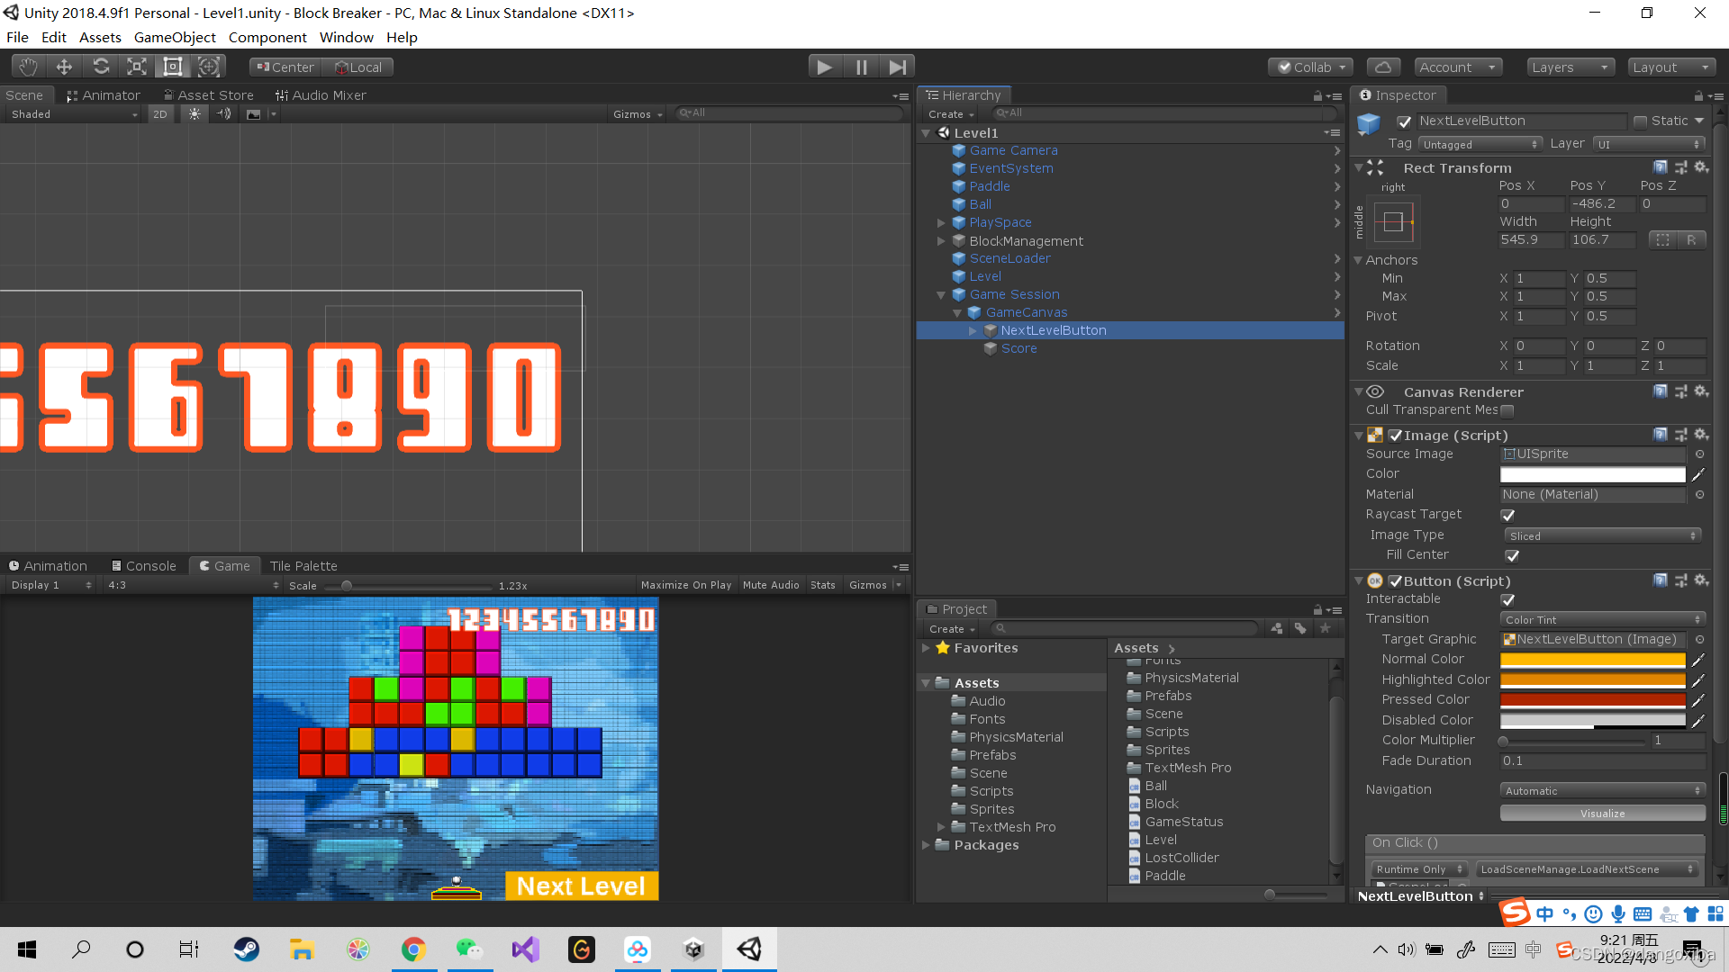Viewport: 1729px width, 972px height.
Task: Open the GameObject menu
Action: [x=175, y=37]
